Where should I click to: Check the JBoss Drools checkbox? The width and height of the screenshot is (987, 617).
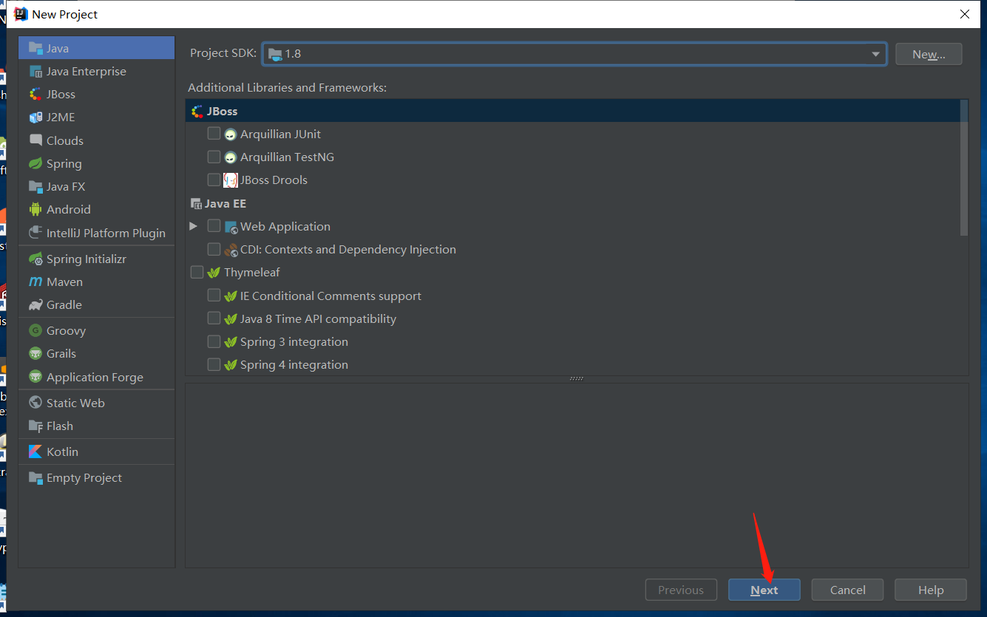pyautogui.click(x=214, y=180)
